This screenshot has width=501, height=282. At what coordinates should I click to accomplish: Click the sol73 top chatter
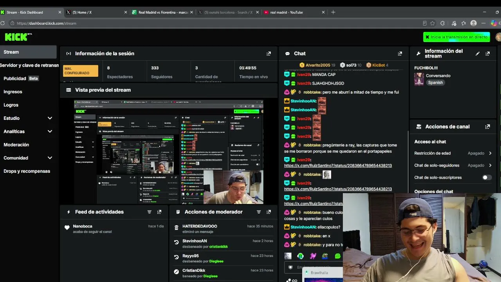pos(351,65)
